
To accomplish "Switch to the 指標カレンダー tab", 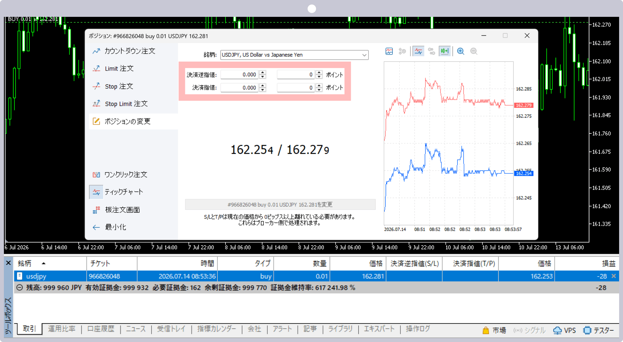I will tap(217, 329).
